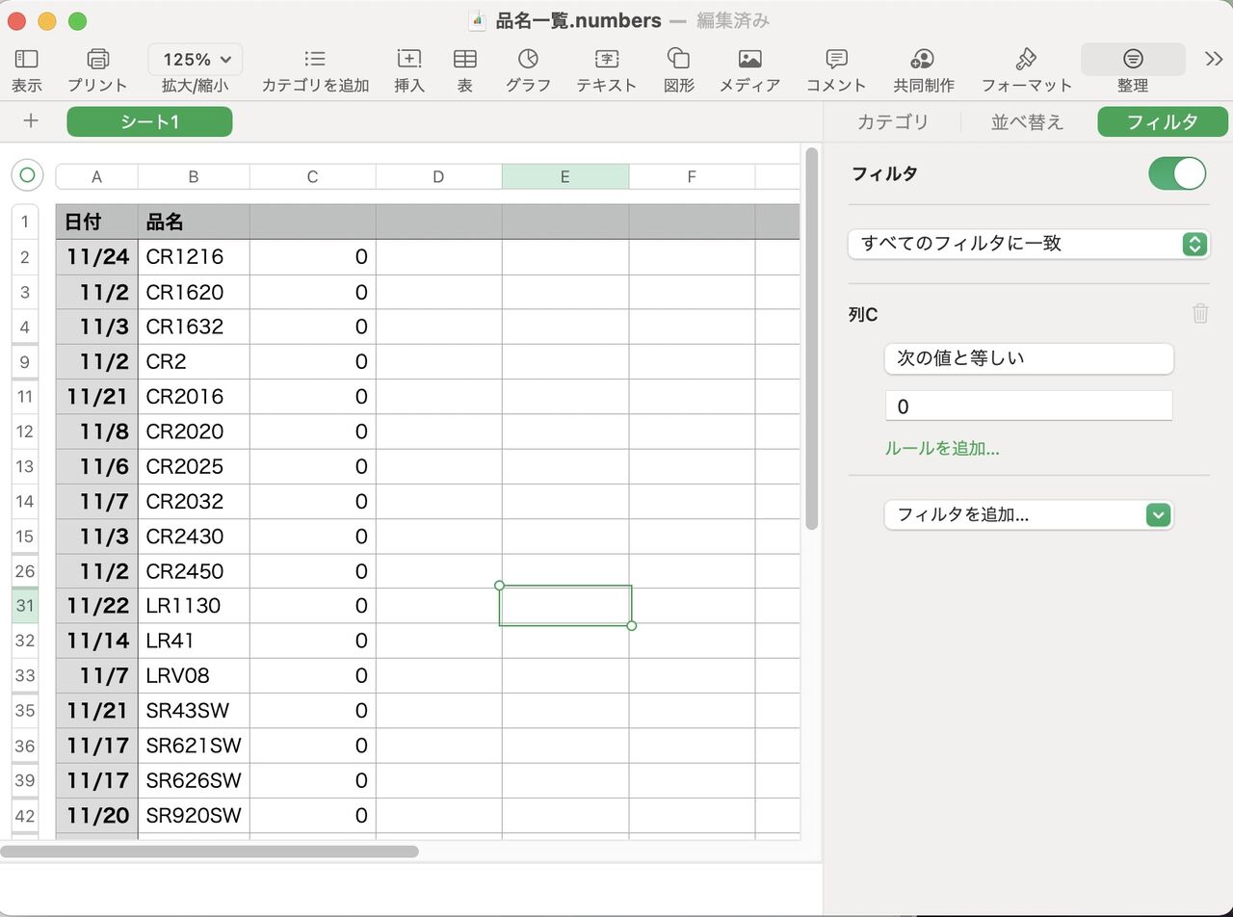Viewport: 1233px width, 917px height.
Task: Click the カテゴリを追加 toolbar icon
Action: pos(315,60)
